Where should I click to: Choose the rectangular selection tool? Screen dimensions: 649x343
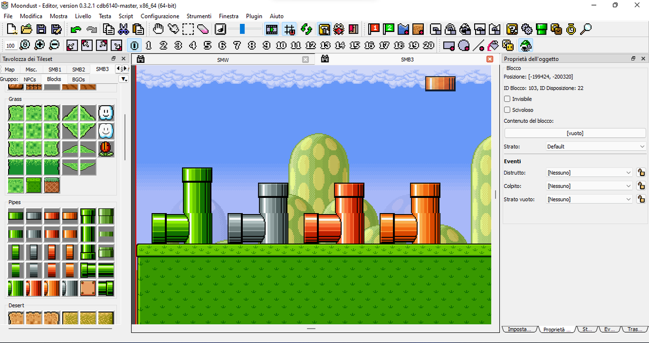pyautogui.click(x=188, y=29)
